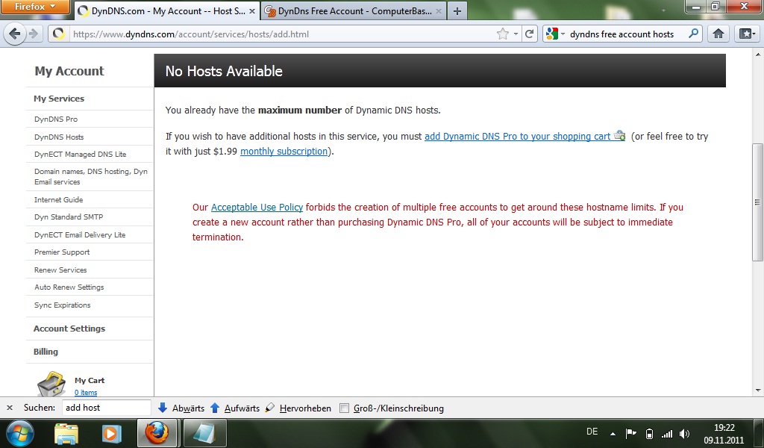This screenshot has width=764, height=448.
Task: Click the shopping cart icon by My Cart
Action: coord(51,384)
